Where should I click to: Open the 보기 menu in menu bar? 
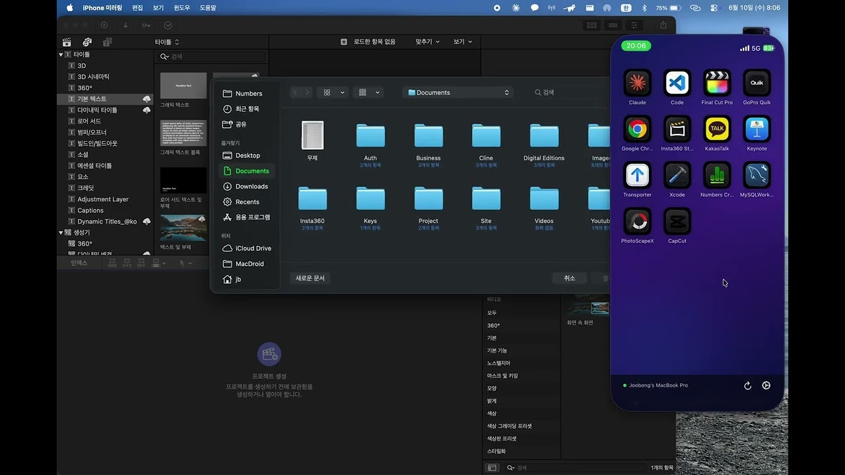[158, 8]
